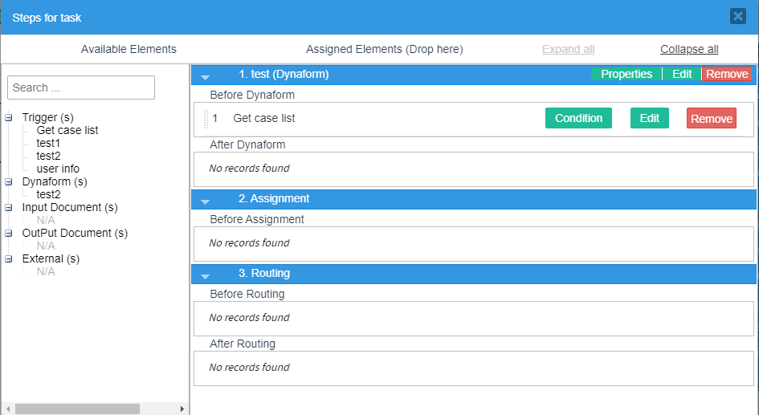The height and width of the screenshot is (415, 759).
Task: Close the Steps for task dialog
Action: click(737, 16)
